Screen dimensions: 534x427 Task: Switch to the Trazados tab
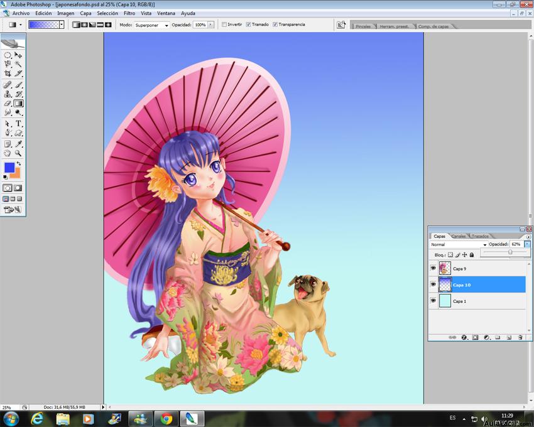pos(480,236)
